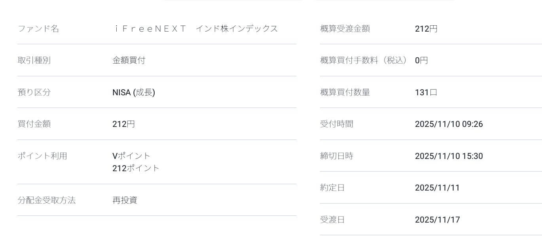542x236 pixels.
Task: Click the 買付金額 label
Action: [x=34, y=124]
